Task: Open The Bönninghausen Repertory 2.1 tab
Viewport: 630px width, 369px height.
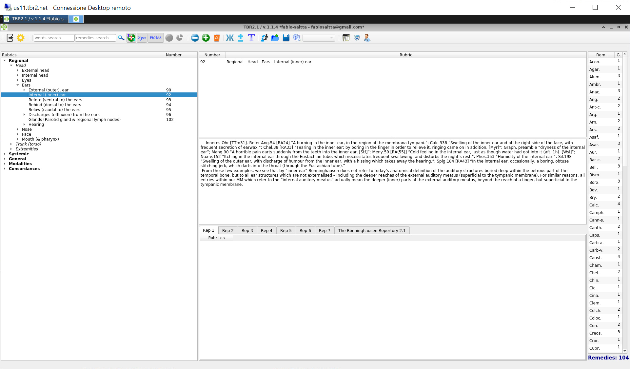Action: pos(372,230)
